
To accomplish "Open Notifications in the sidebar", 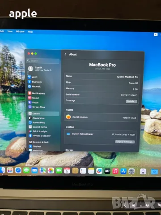I will tap(36, 93).
